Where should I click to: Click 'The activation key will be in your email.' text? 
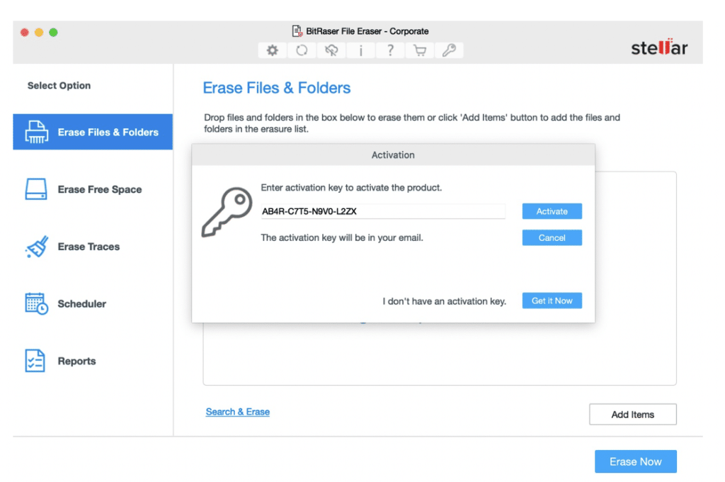(342, 237)
